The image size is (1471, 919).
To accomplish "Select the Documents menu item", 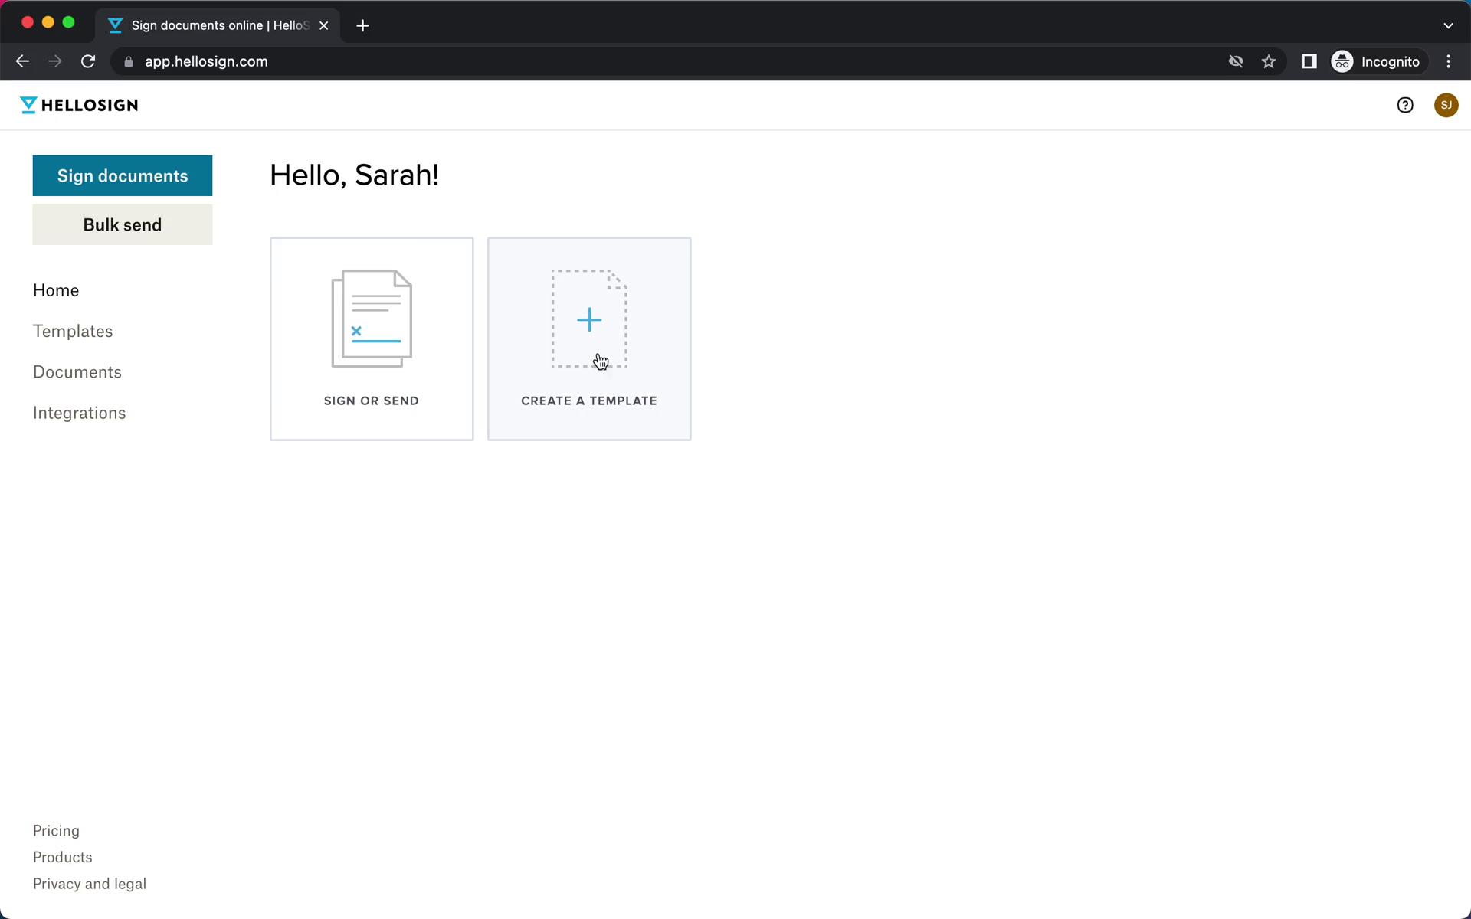I will point(77,371).
